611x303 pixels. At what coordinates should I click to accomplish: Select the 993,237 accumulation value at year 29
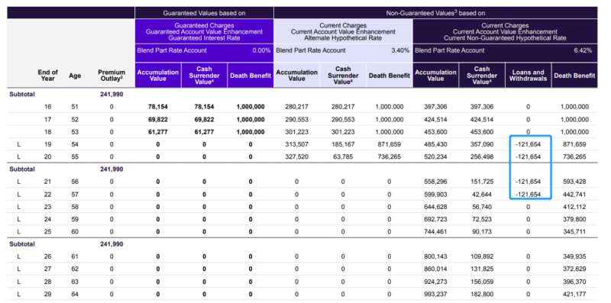click(435, 294)
